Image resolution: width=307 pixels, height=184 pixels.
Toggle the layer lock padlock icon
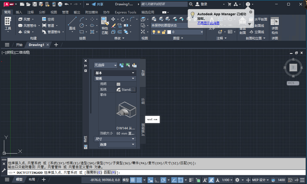point(164,32)
